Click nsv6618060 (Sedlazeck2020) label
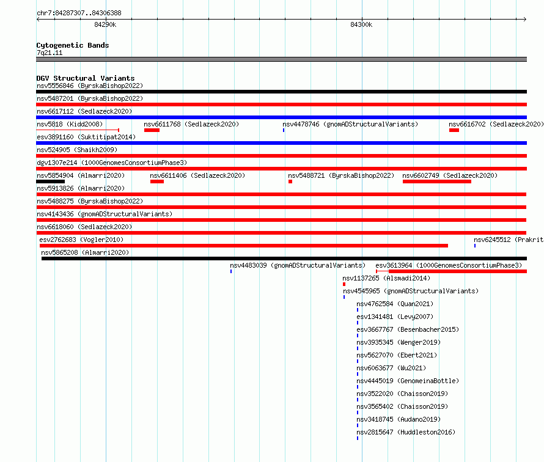Viewport: 544px width, 462px height. (x=84, y=227)
